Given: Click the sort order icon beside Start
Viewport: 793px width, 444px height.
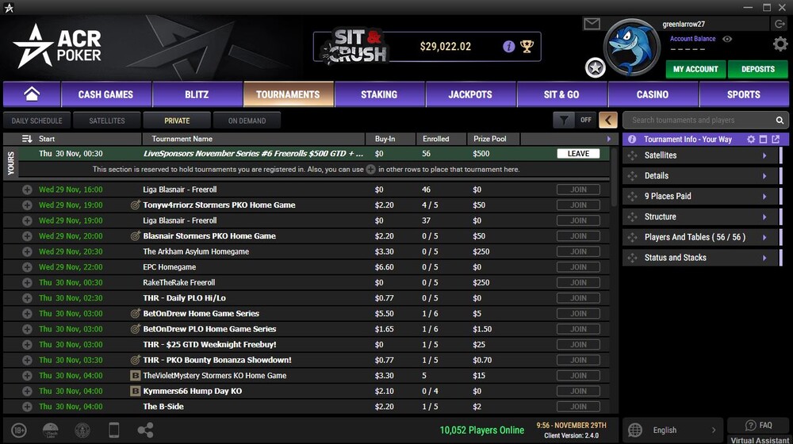Looking at the screenshot, I should (x=27, y=139).
